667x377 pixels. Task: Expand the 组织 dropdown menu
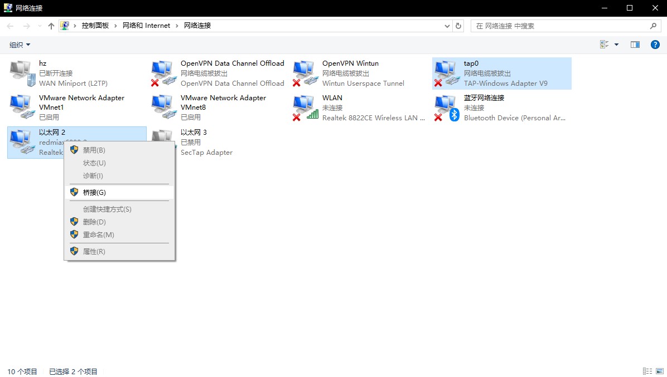click(20, 45)
